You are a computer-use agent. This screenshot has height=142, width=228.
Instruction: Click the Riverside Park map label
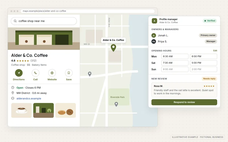tap(117, 97)
